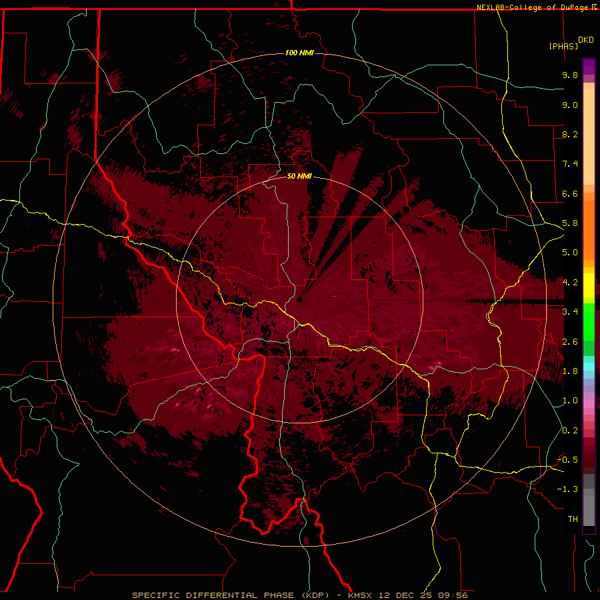Image resolution: width=600 pixels, height=600 pixels.
Task: Click the TH threshold label
Action: [x=573, y=519]
